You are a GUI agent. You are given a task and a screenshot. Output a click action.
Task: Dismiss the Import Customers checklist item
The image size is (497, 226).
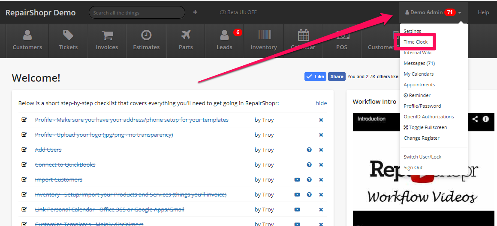tap(321, 179)
